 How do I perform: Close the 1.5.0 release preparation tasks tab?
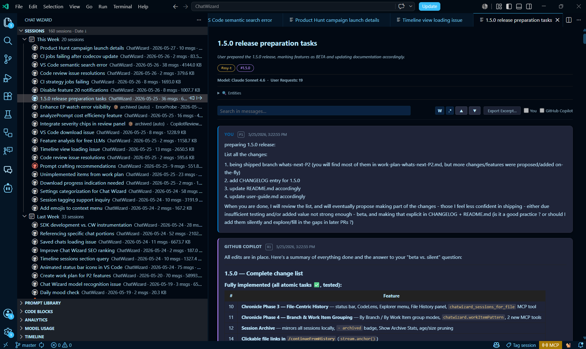557,20
